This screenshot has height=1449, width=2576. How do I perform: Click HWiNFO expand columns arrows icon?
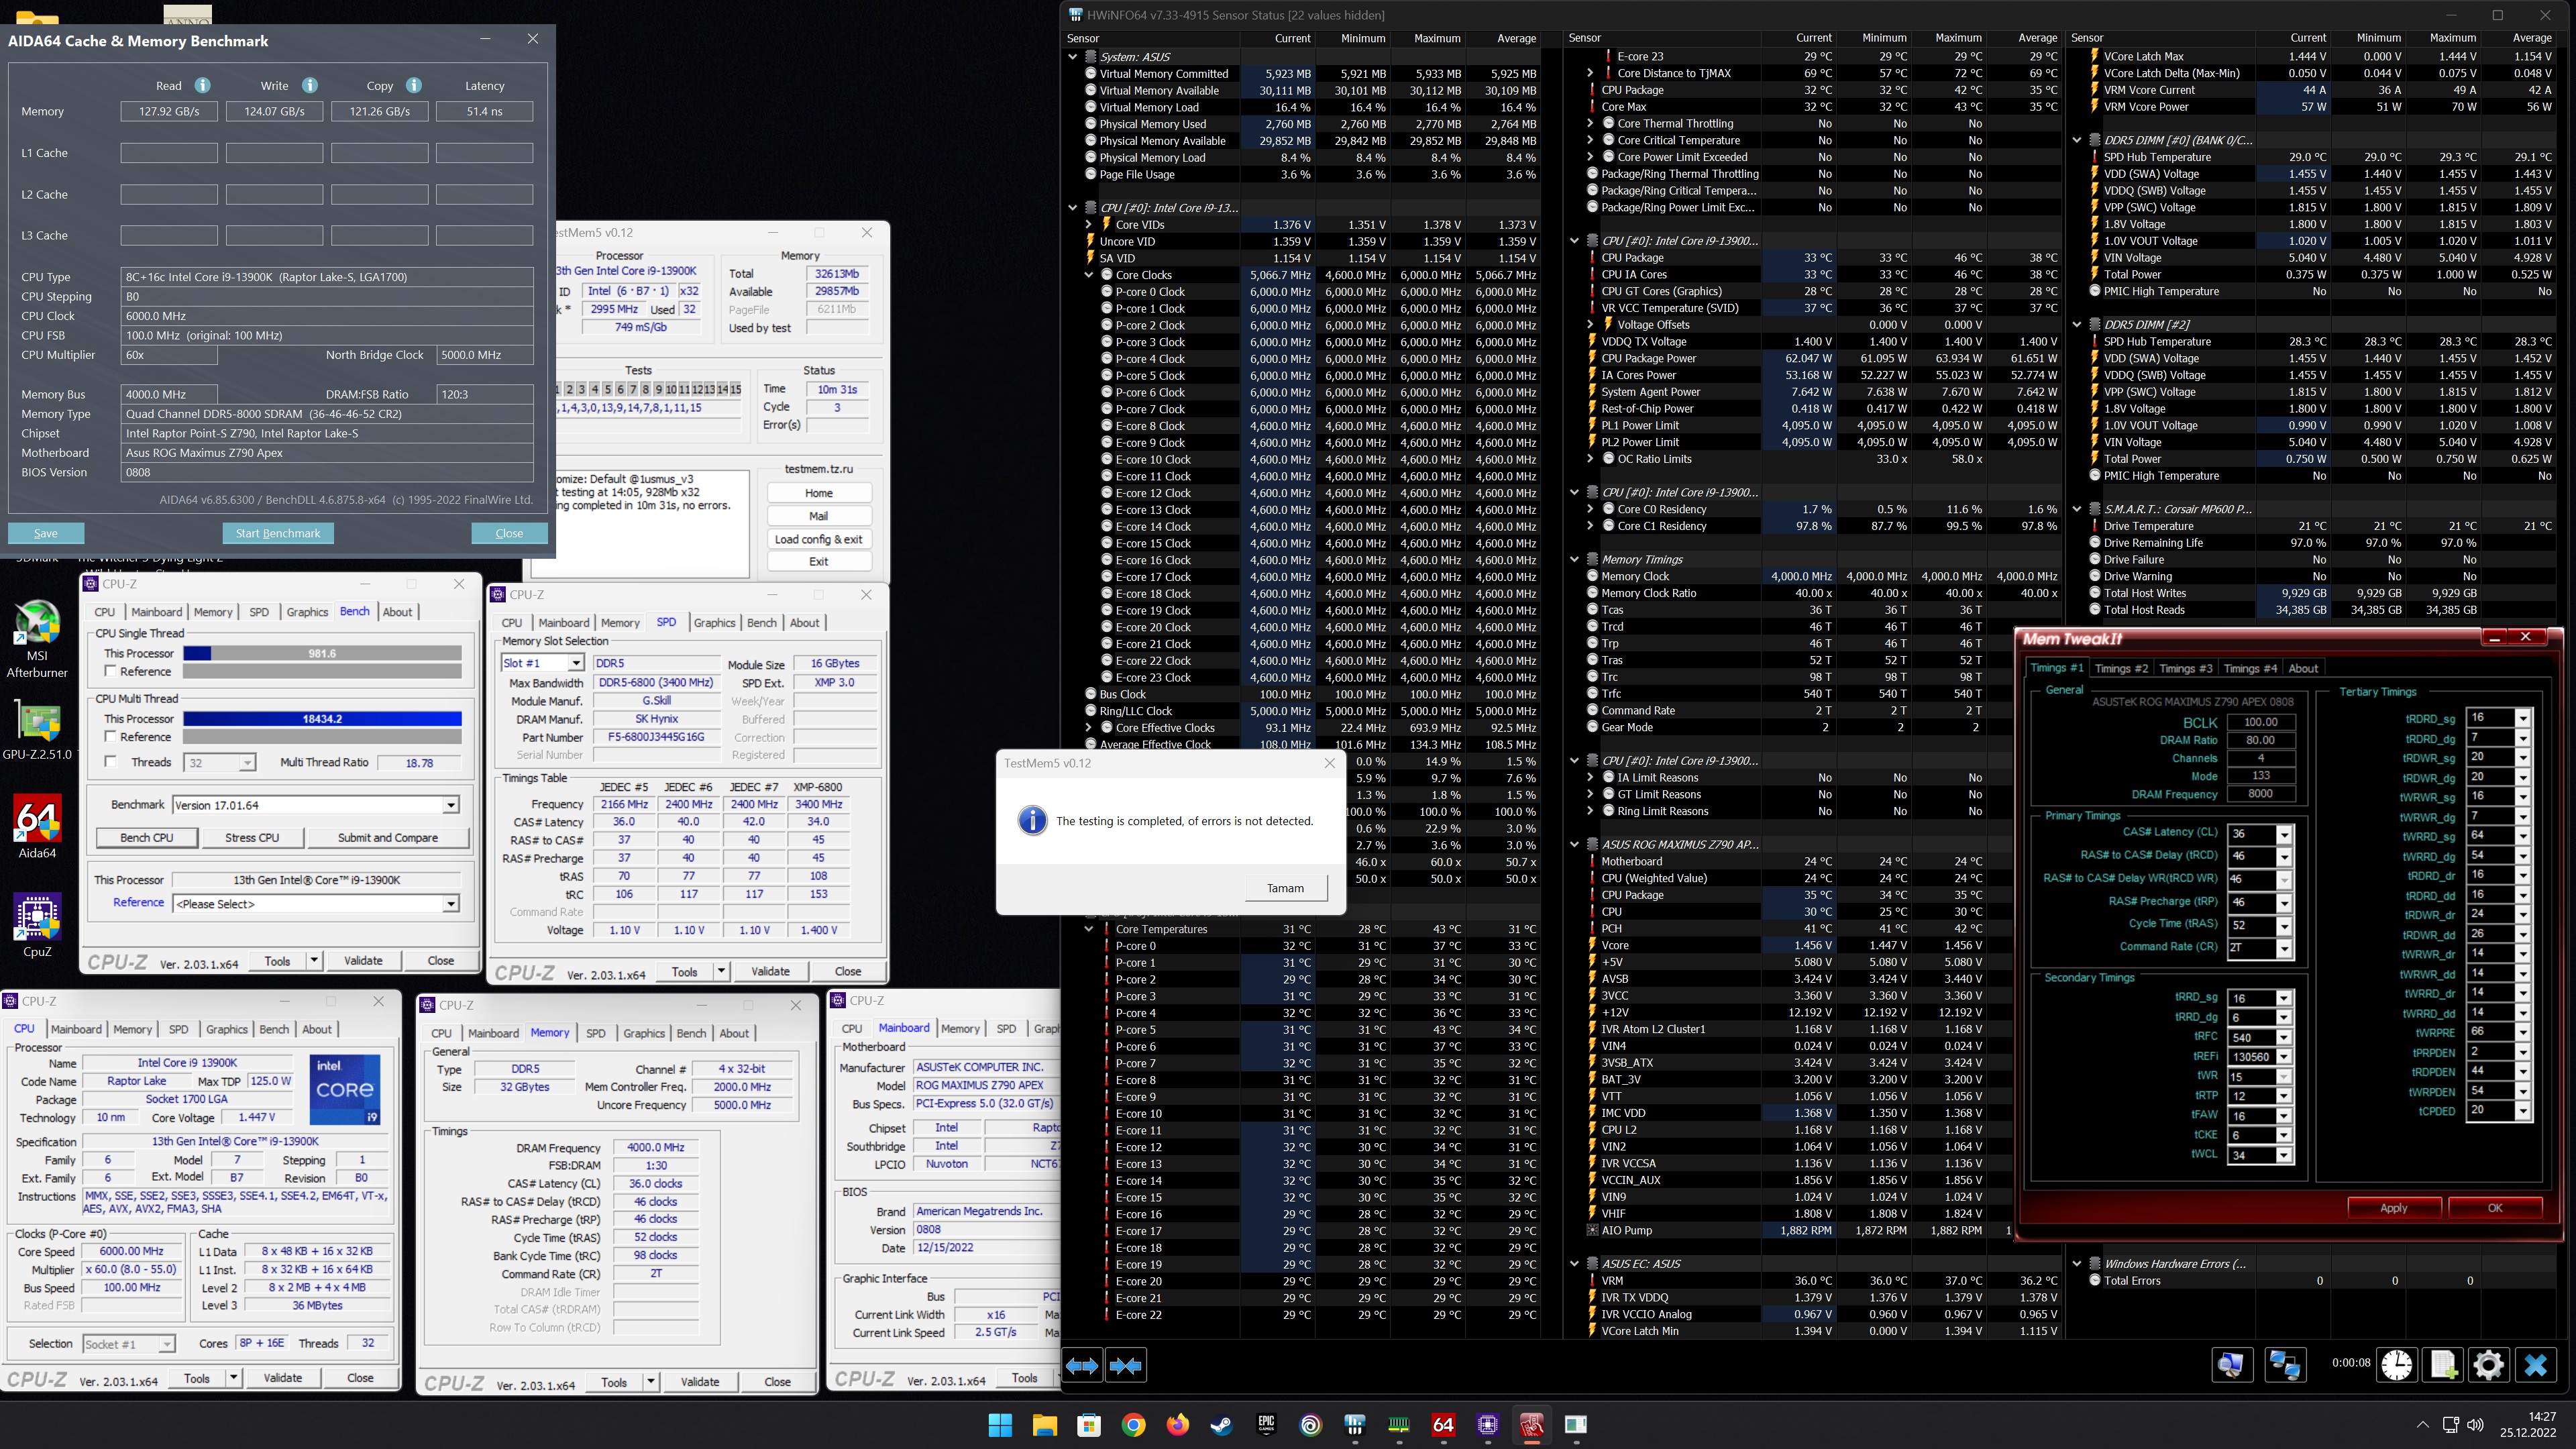point(1082,1365)
